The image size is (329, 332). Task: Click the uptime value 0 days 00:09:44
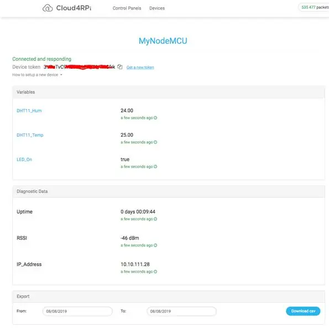click(138, 212)
